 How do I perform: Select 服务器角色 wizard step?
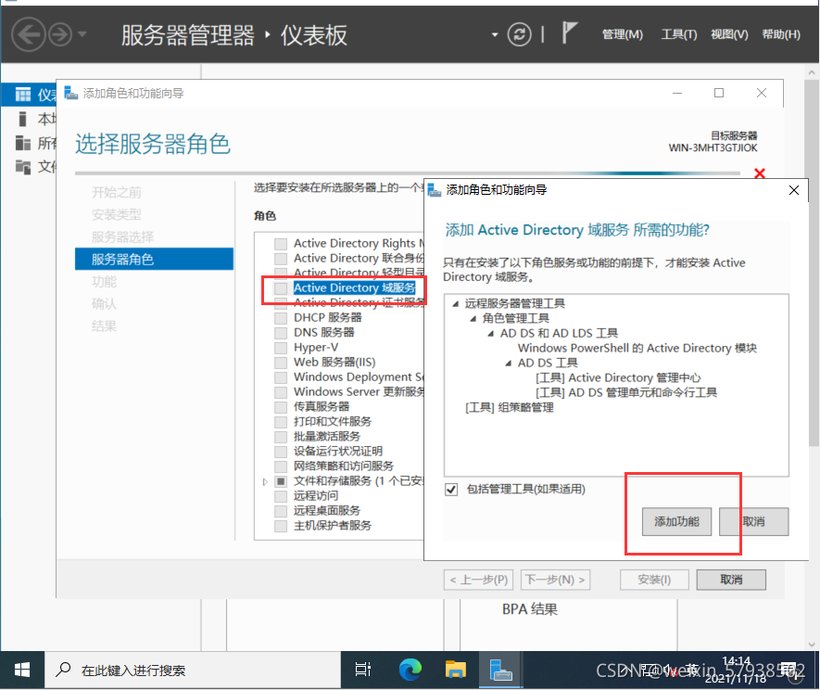click(155, 259)
